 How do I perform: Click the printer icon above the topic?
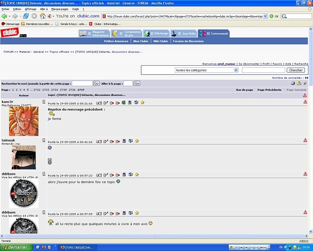click(293, 83)
